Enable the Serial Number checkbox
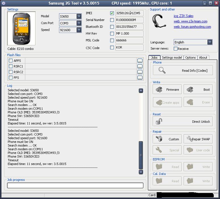The height and width of the screenshot is (199, 220). (x=112, y=20)
